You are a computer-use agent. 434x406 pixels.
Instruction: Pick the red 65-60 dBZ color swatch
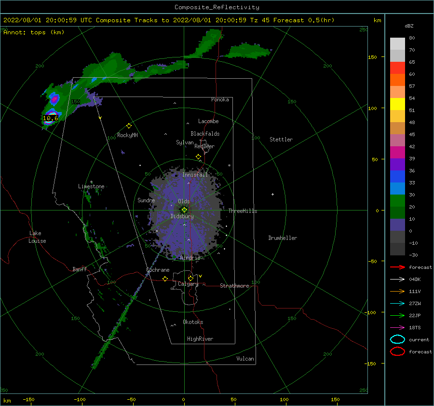[x=397, y=68]
